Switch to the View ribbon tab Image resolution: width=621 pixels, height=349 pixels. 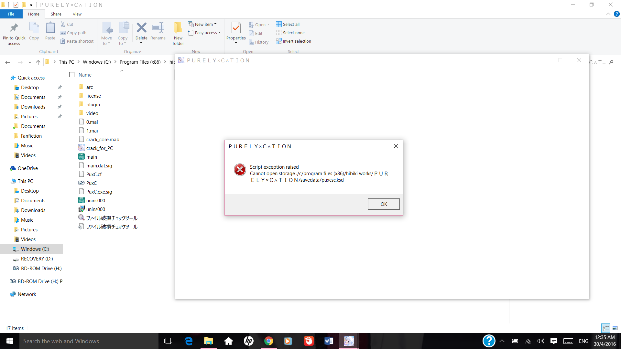click(x=77, y=14)
